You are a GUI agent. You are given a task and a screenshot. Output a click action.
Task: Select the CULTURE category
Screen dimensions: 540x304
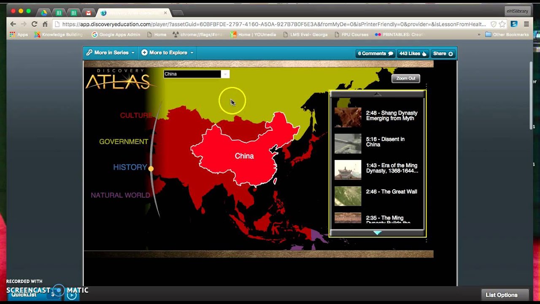[136, 115]
